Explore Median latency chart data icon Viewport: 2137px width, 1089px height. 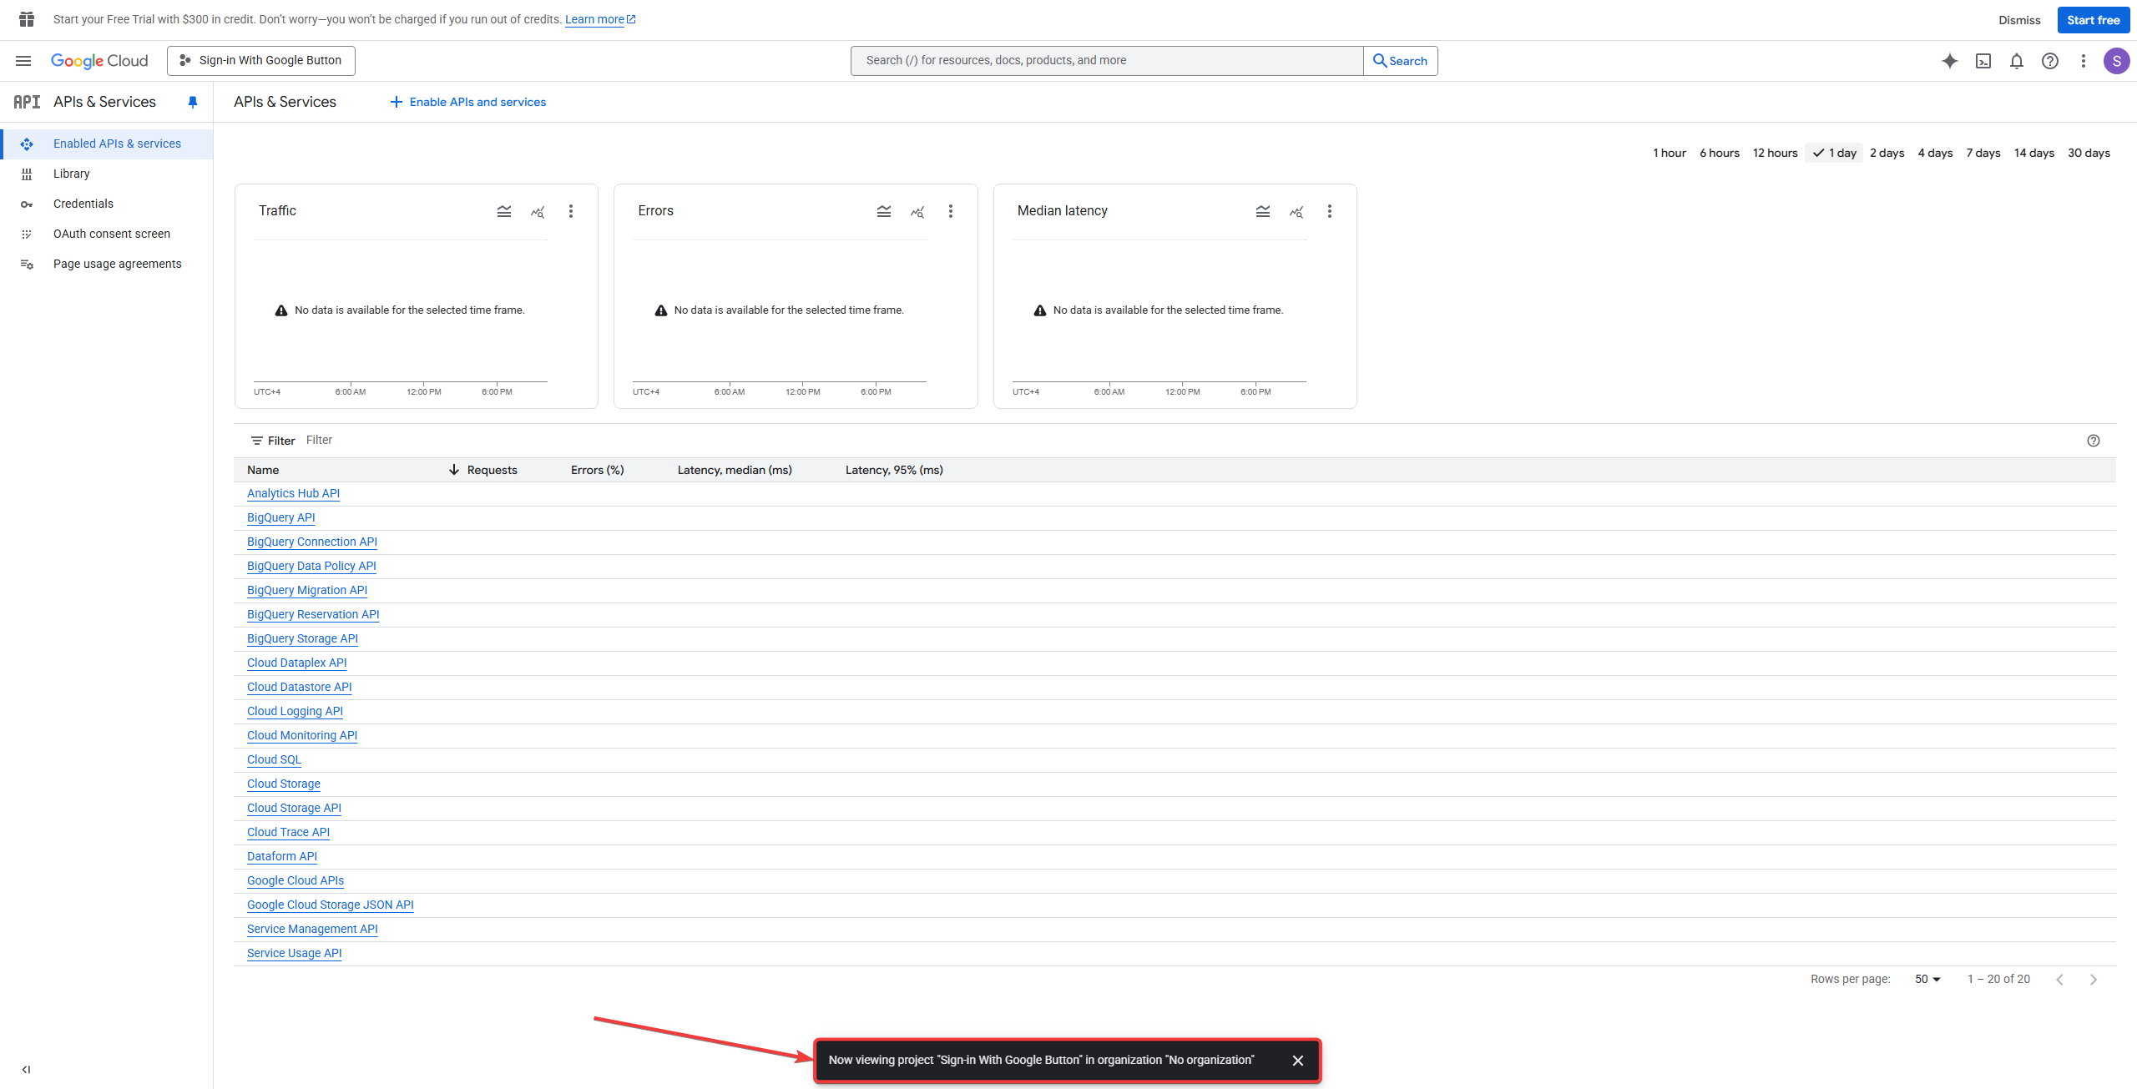coord(1296,212)
